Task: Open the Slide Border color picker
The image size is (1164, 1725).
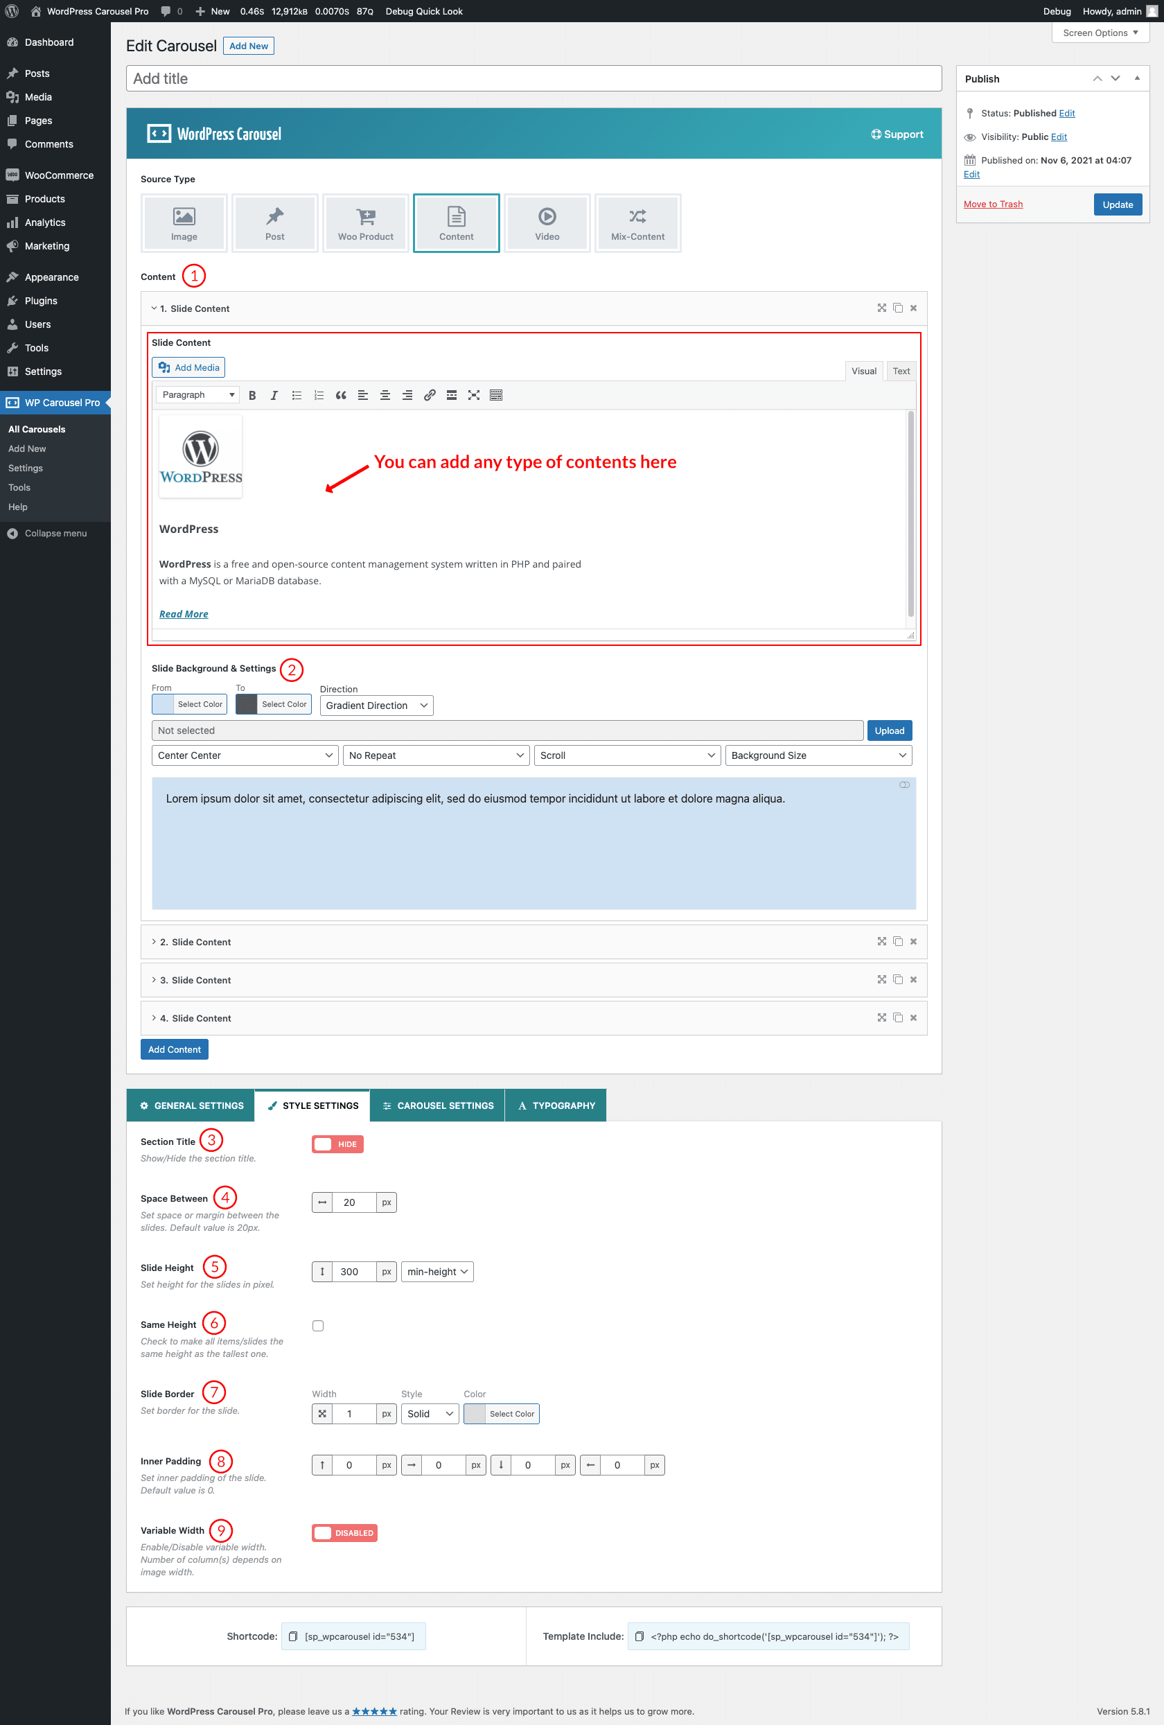Action: [502, 1413]
